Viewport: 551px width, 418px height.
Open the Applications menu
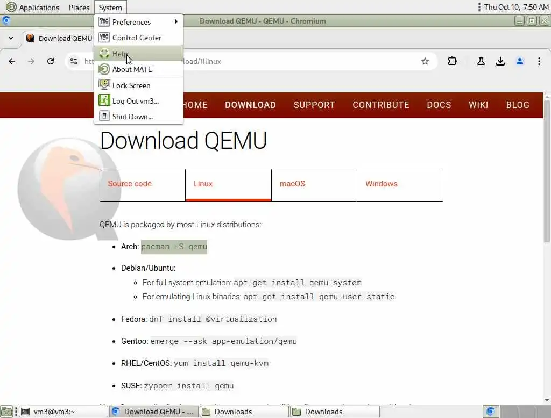[x=39, y=8]
